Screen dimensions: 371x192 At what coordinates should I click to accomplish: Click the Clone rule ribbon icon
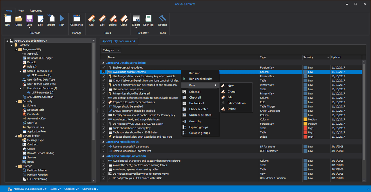[124, 19]
